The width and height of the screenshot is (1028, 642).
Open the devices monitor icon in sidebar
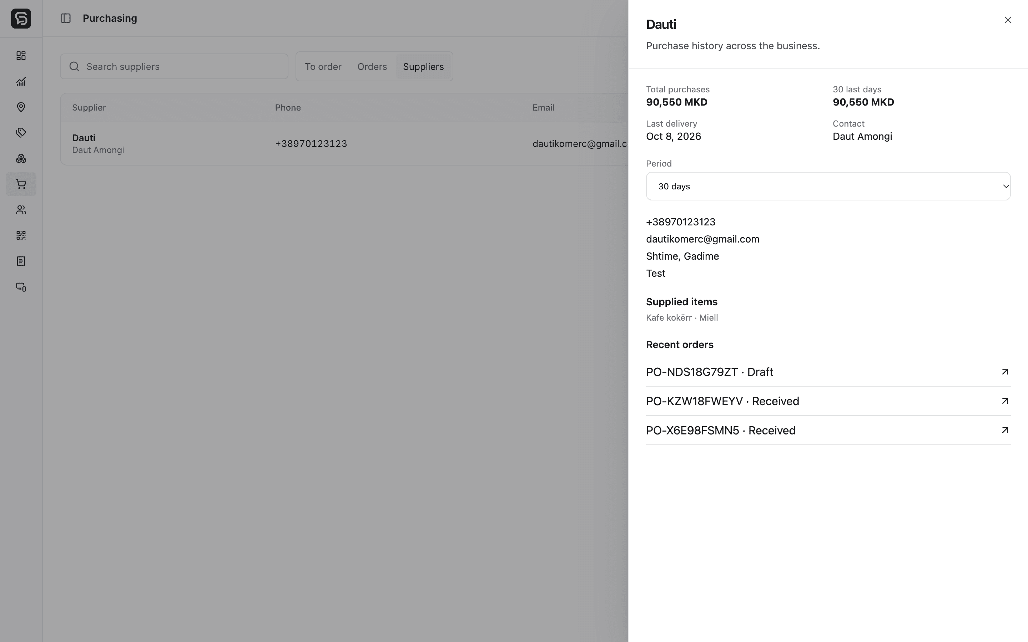tap(21, 287)
